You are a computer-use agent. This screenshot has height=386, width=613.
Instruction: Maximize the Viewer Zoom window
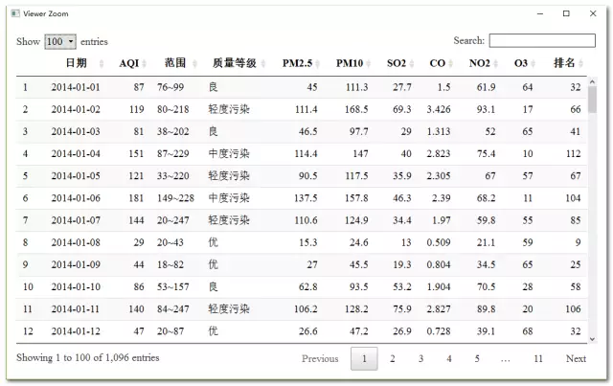pyautogui.click(x=566, y=13)
